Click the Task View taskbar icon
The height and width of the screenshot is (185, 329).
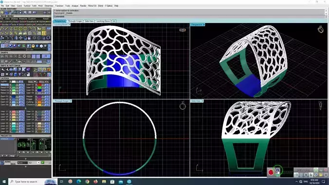pos(62,182)
